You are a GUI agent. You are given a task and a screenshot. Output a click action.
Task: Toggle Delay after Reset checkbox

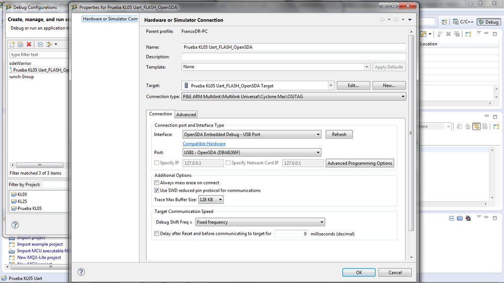[x=156, y=234]
